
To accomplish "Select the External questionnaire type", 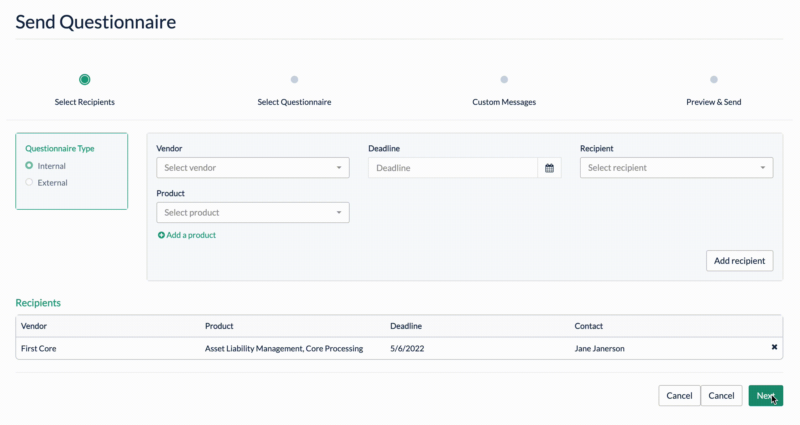I will coord(29,182).
